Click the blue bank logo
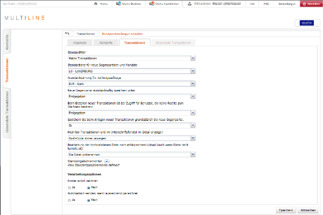This screenshot has height=215, width=323. [x=307, y=23]
